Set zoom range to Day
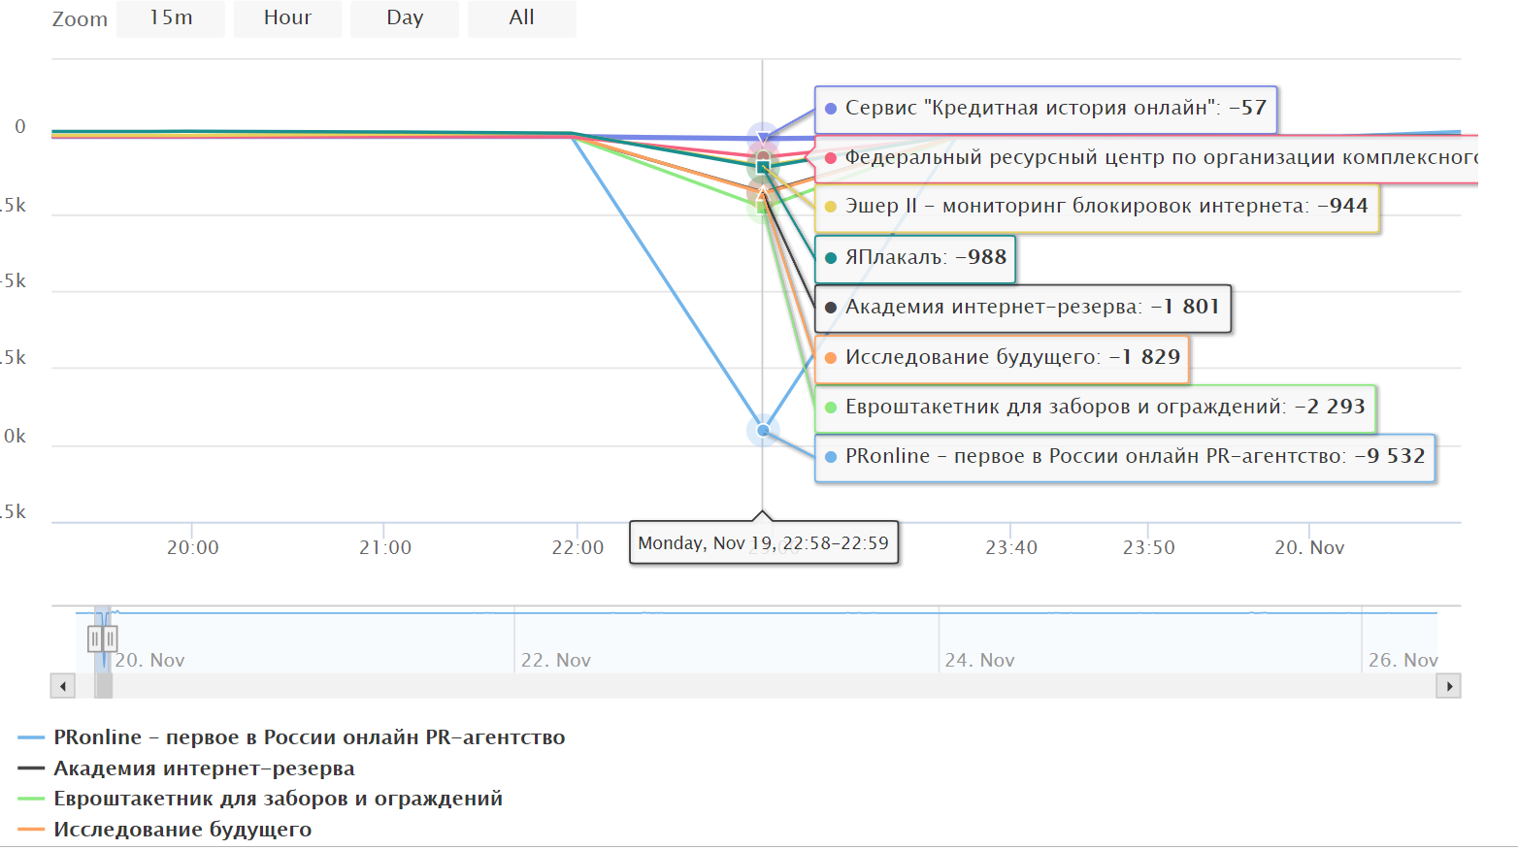 pyautogui.click(x=405, y=18)
